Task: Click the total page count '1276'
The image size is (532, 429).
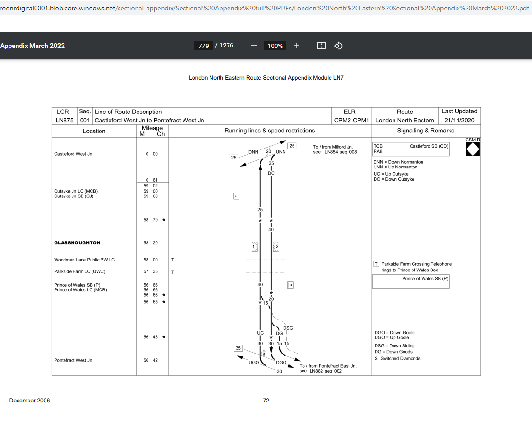Action: pyautogui.click(x=226, y=46)
